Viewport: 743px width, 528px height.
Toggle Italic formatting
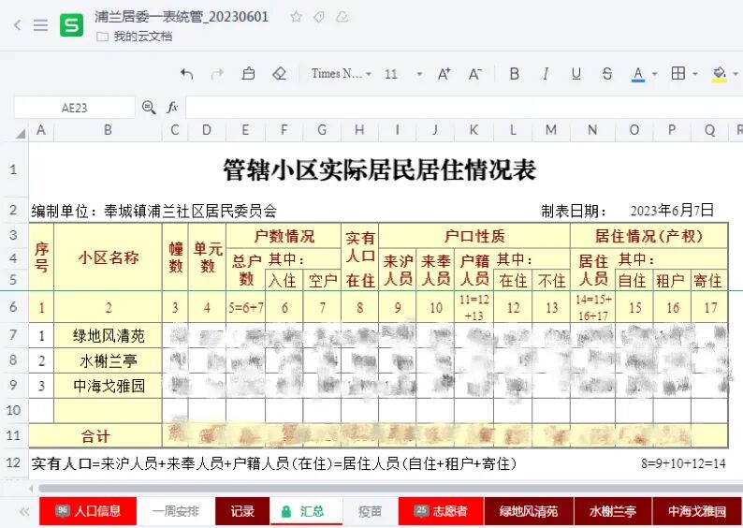[546, 74]
